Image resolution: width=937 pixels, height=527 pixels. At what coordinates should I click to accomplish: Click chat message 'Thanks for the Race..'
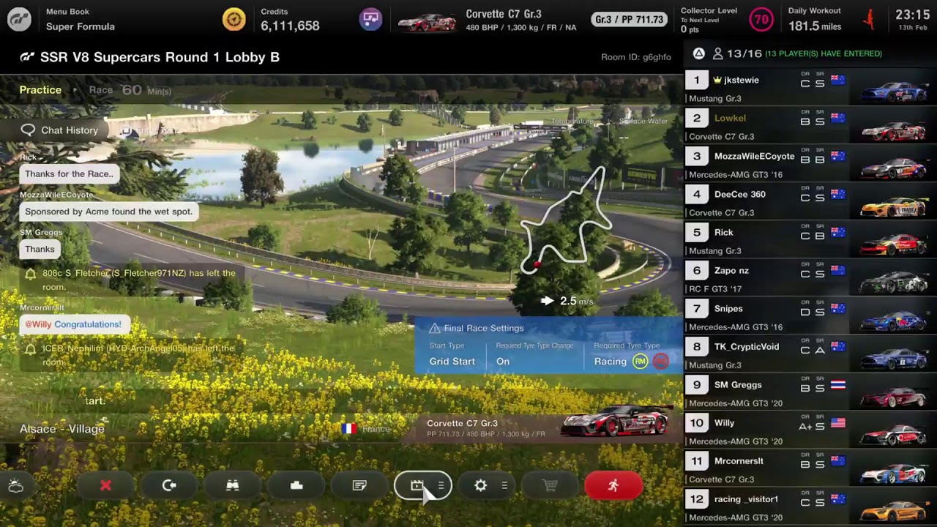pyautogui.click(x=69, y=174)
